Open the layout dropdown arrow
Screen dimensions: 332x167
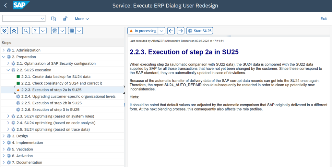tap(79, 31)
